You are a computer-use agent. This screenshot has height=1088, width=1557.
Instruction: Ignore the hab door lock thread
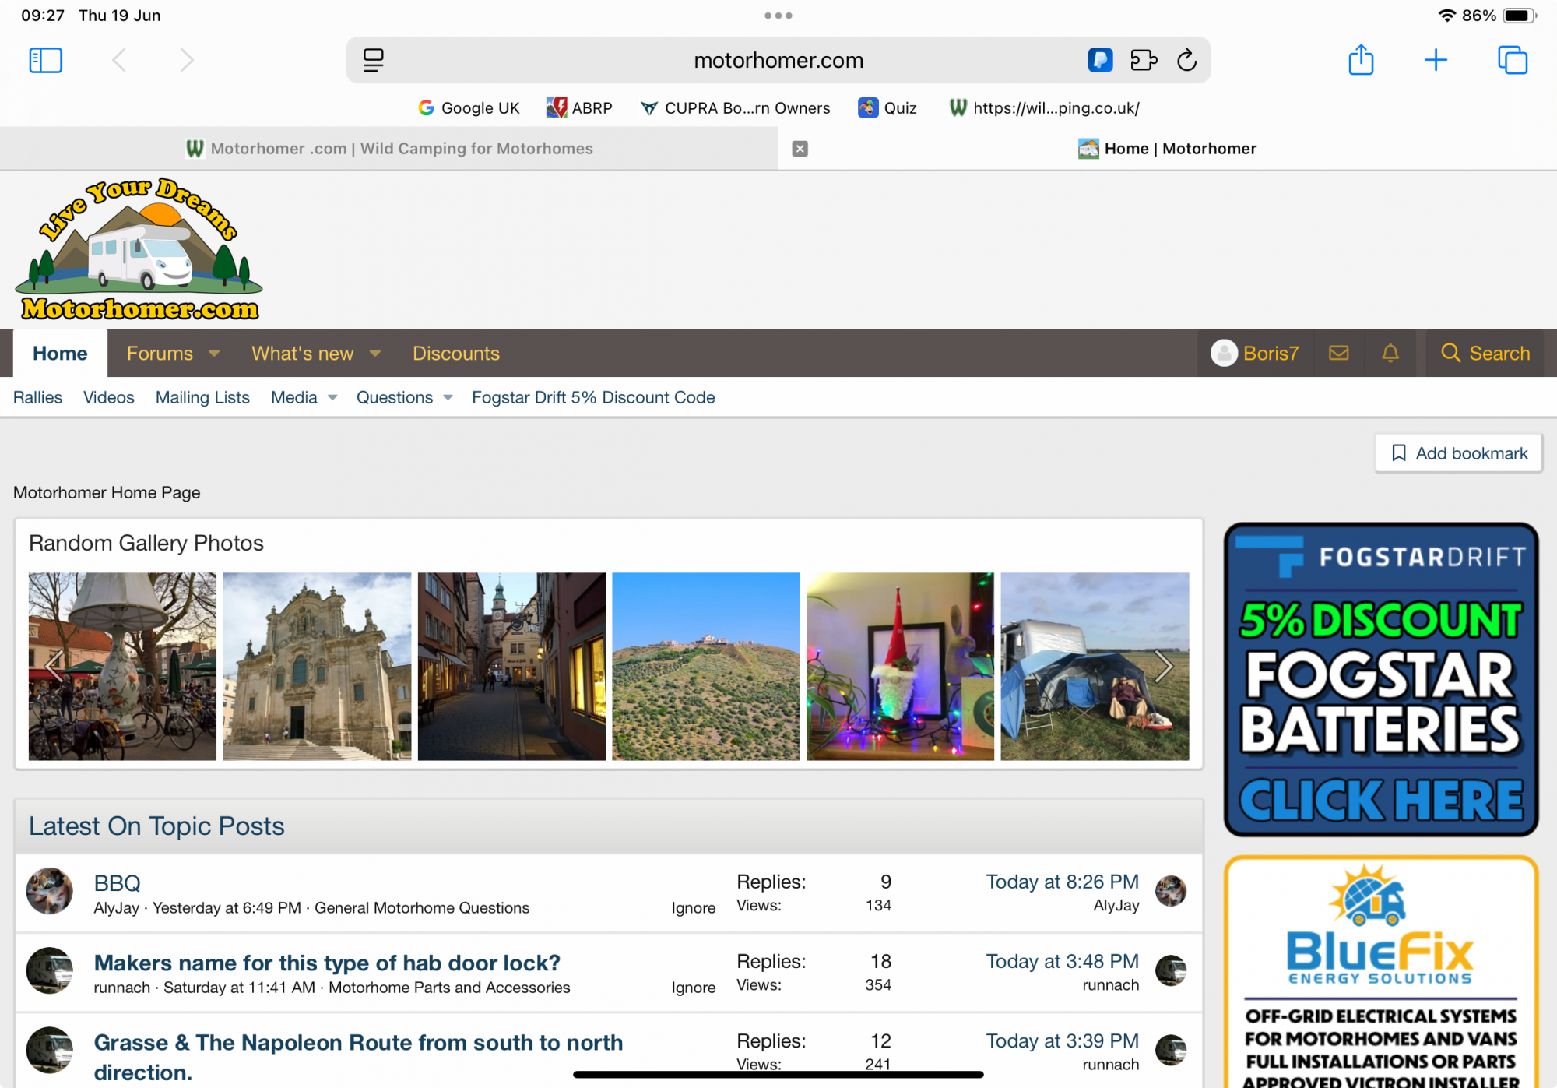point(694,988)
